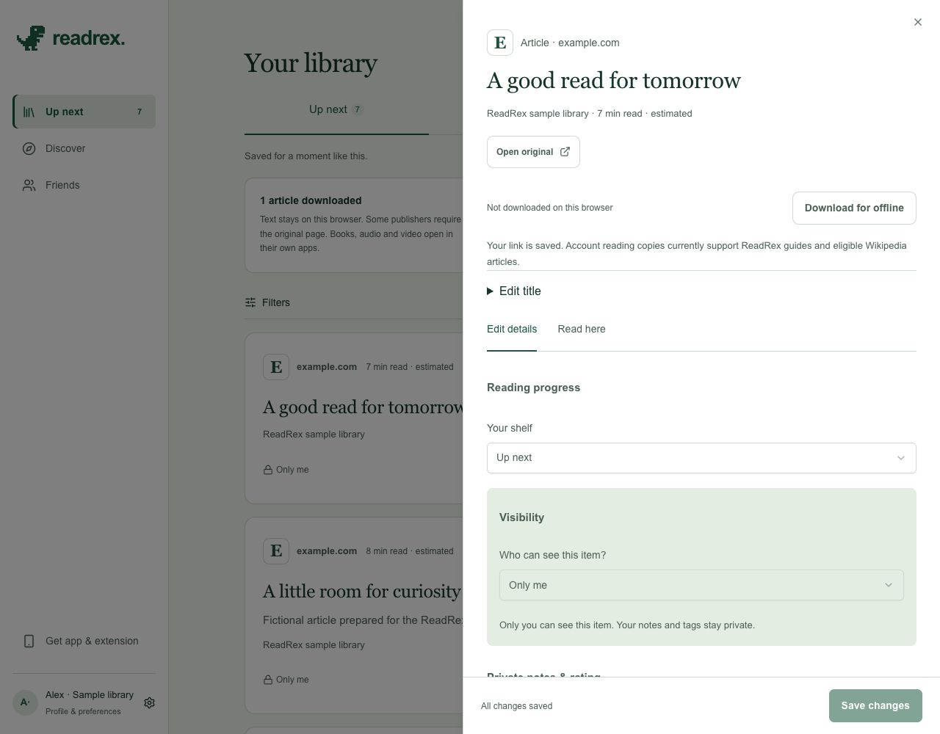Click '1 article downloaded' heading
Viewport: 940px width, 734px height.
(311, 200)
